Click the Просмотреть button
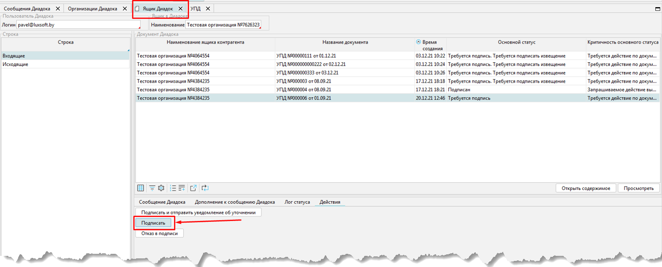 639,188
